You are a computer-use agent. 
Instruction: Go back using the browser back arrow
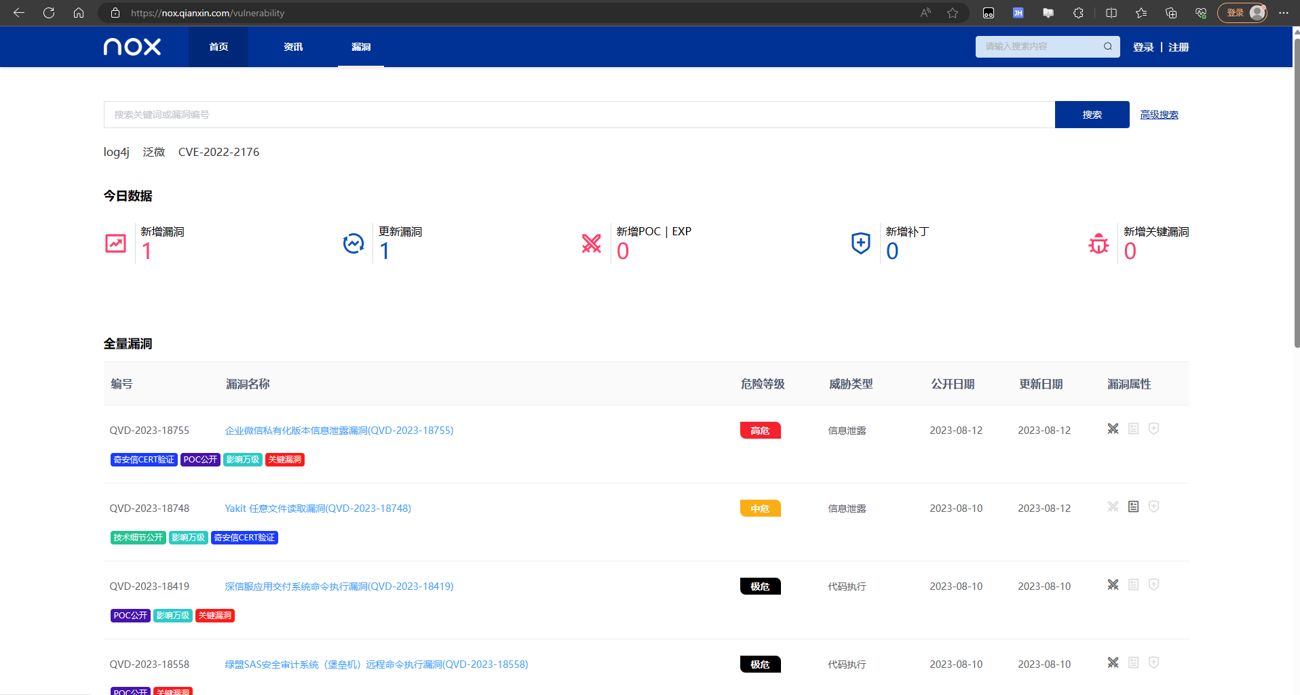[19, 13]
